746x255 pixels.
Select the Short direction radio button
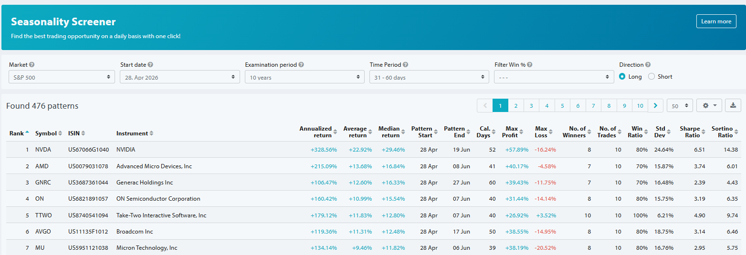point(651,77)
